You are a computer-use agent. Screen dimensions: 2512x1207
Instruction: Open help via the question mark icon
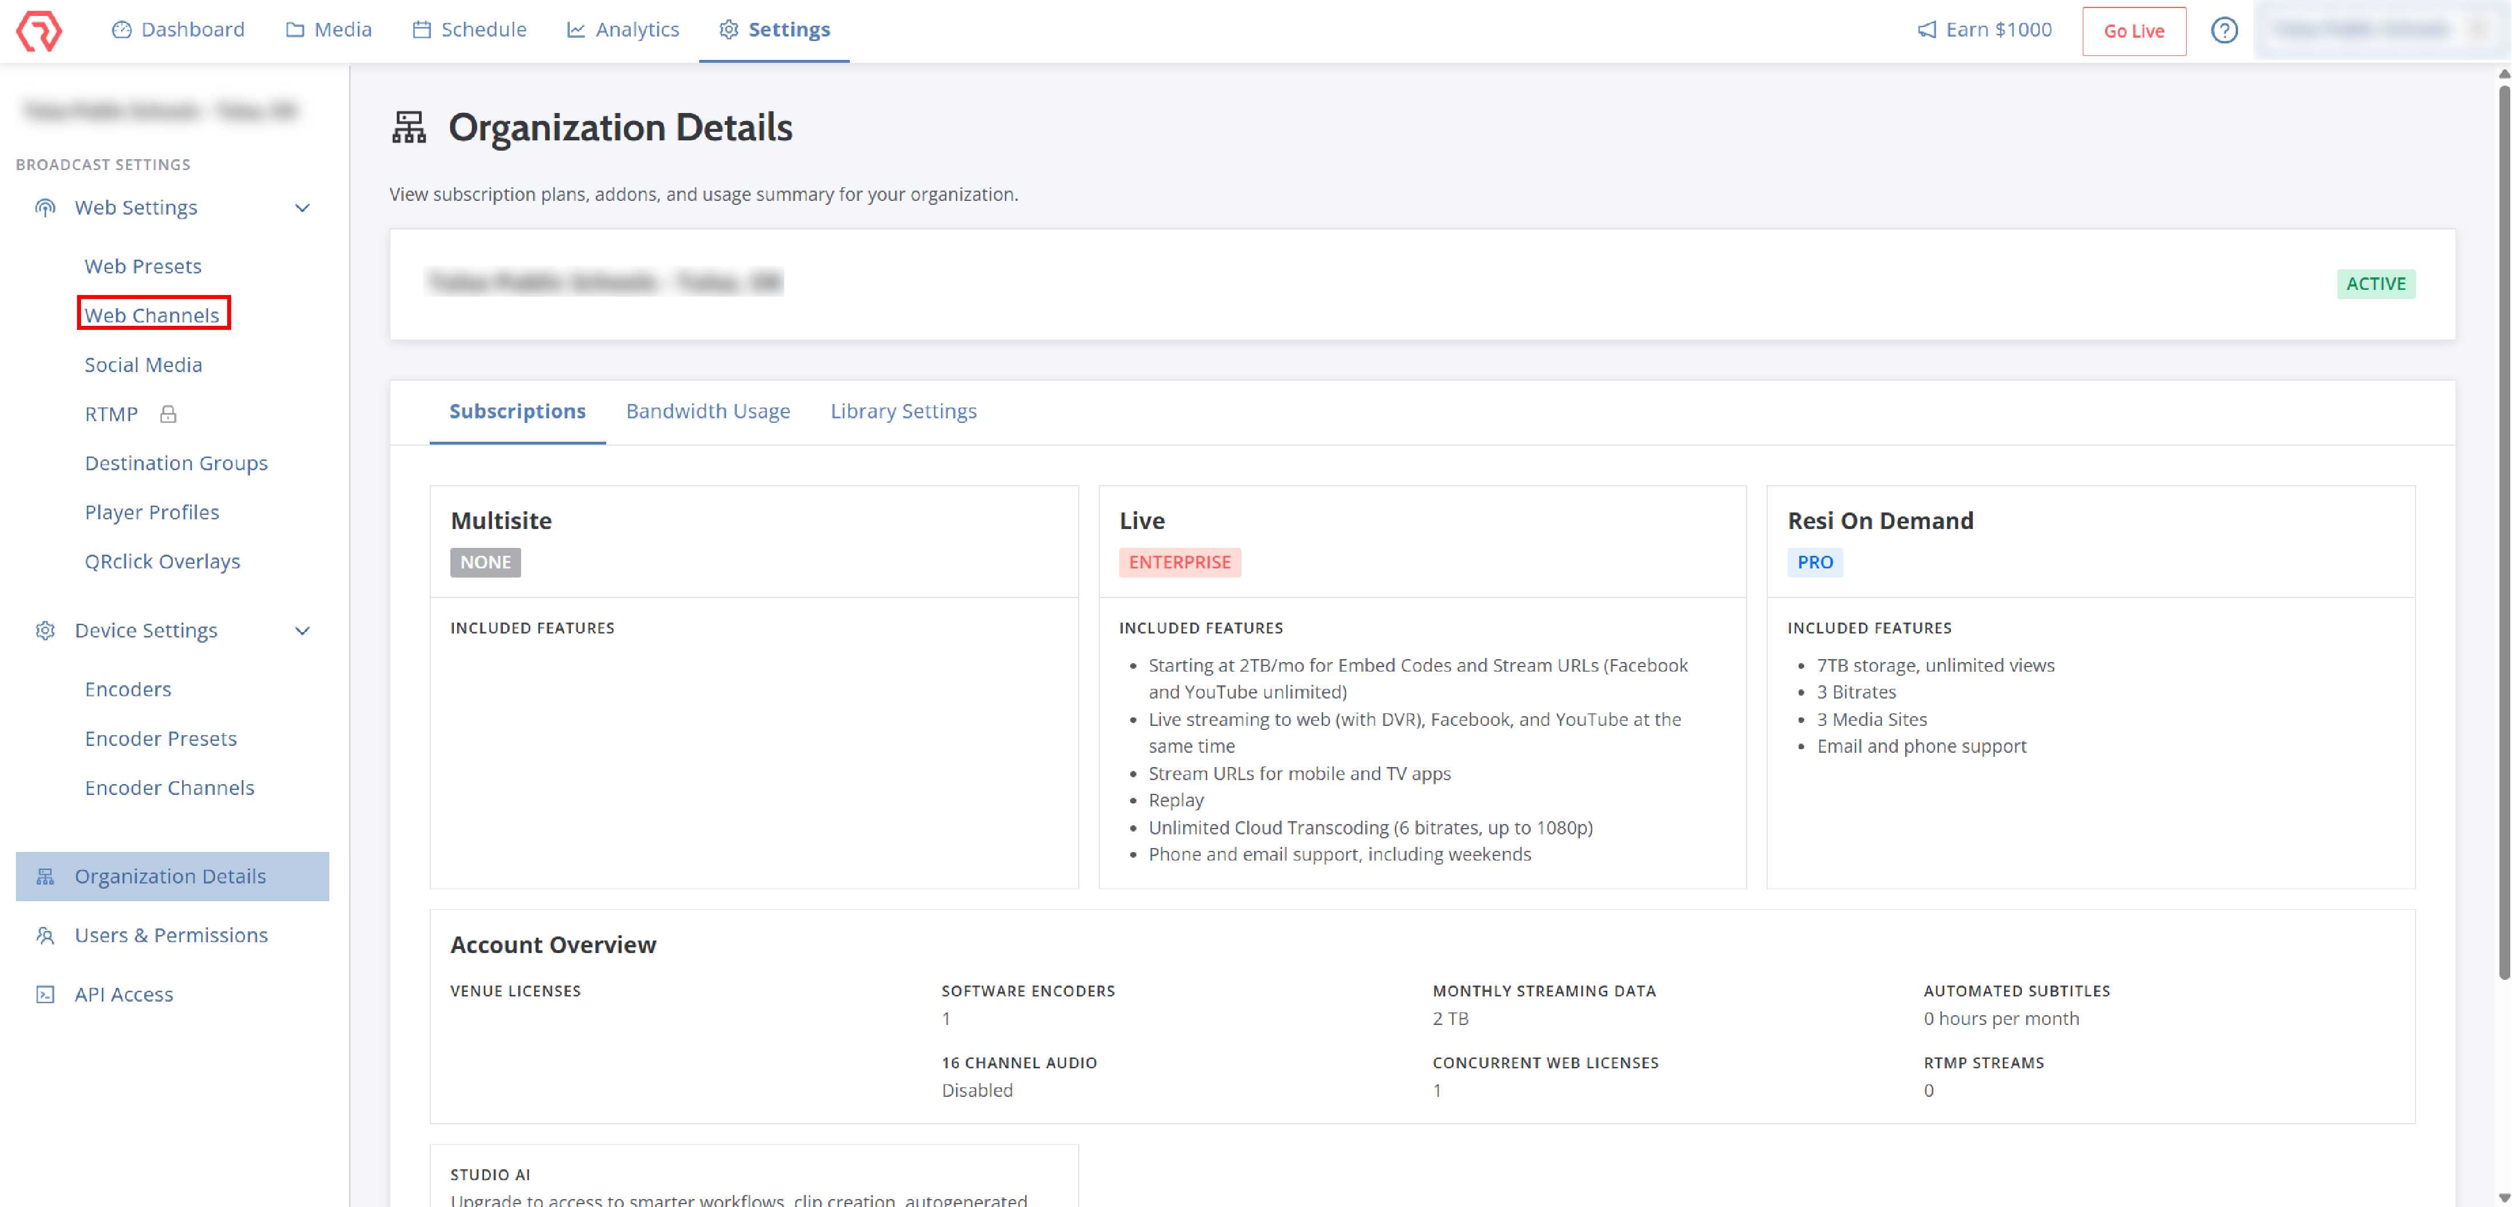(2224, 31)
